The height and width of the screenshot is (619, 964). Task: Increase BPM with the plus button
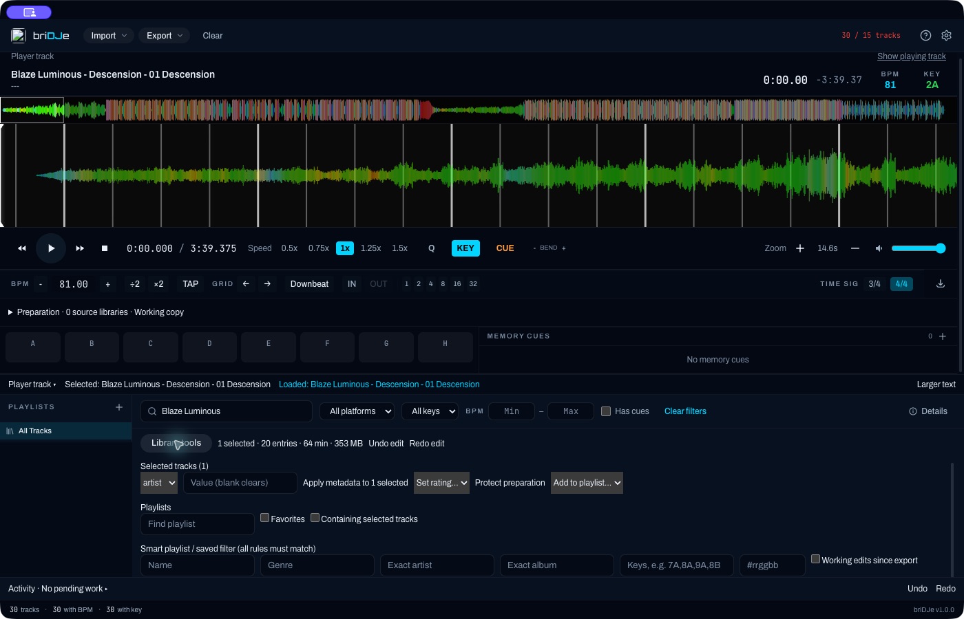(107, 284)
